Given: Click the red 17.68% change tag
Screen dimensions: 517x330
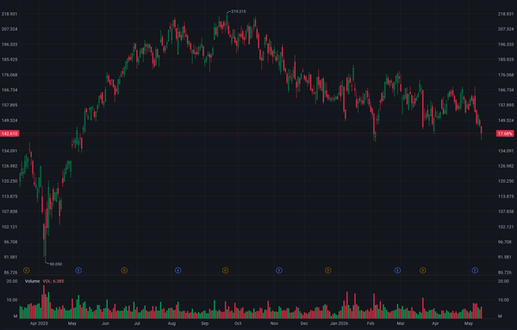Looking at the screenshot, I should [505, 134].
